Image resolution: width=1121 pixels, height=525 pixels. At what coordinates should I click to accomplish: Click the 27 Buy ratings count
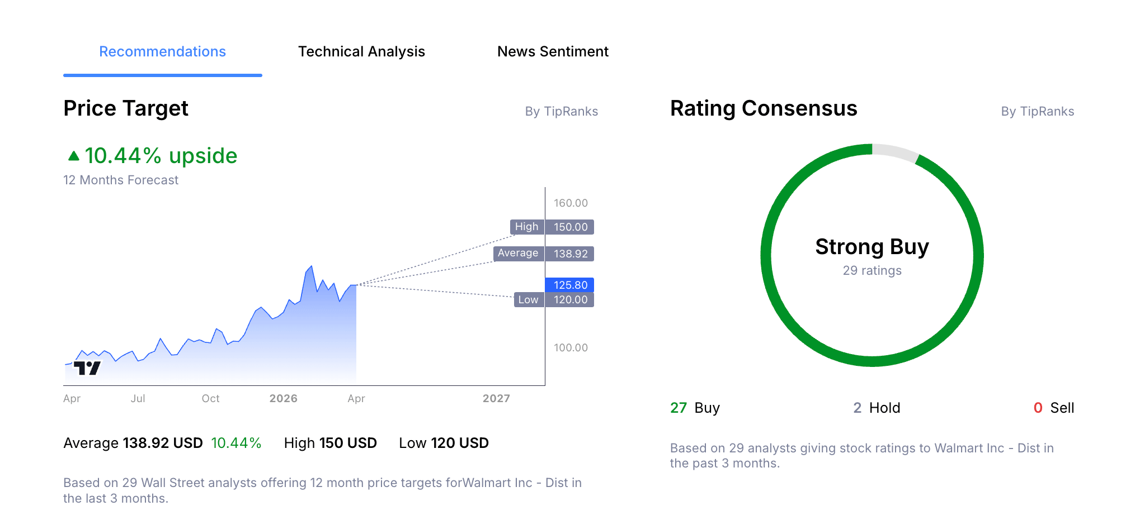(x=695, y=408)
